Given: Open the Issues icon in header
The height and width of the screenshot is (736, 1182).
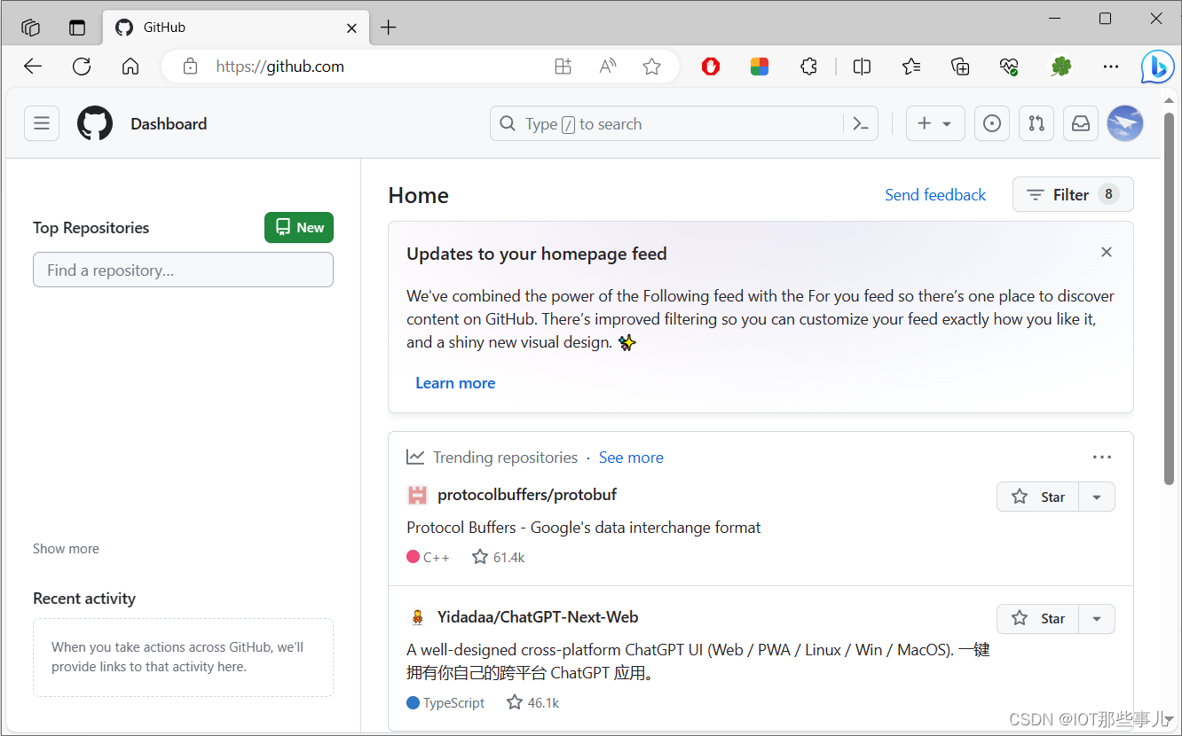Looking at the screenshot, I should click(x=992, y=124).
